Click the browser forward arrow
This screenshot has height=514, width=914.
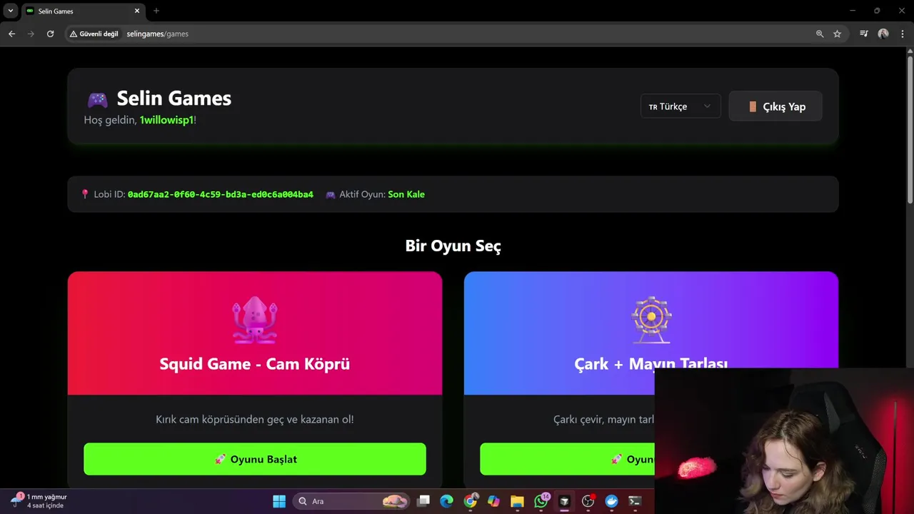pyautogui.click(x=31, y=34)
